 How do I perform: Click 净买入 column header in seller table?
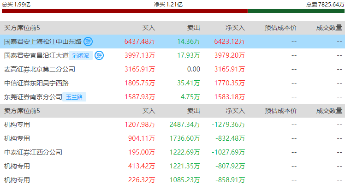coord(235,111)
